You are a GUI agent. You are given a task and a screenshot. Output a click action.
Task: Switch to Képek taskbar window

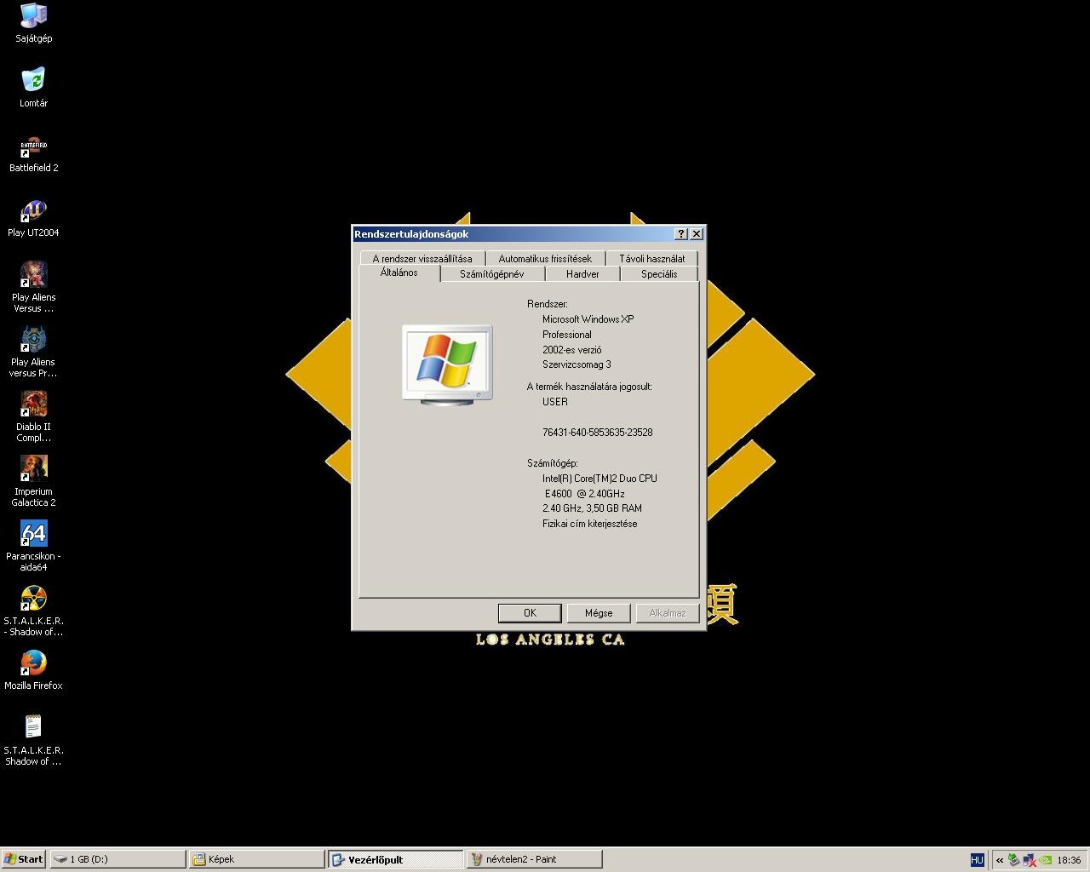click(x=256, y=859)
